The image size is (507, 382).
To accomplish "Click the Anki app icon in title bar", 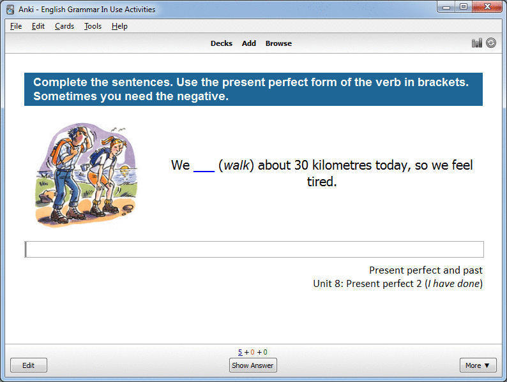I will click(x=10, y=10).
